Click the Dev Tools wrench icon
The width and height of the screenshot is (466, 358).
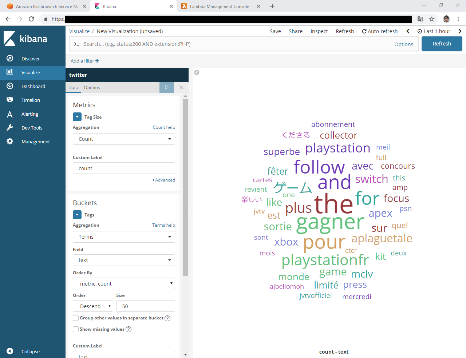(10, 128)
